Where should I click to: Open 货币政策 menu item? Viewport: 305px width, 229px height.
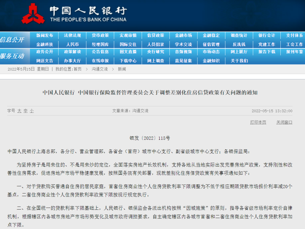pyautogui.click(x=100, y=35)
